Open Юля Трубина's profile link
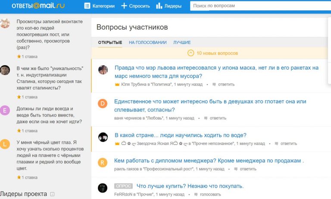This screenshot has height=199, width=331. point(134,84)
